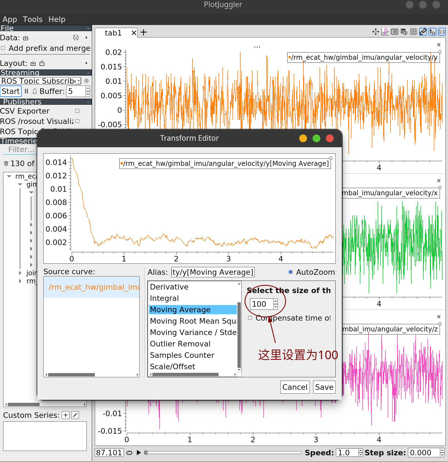Toggle the grid lines icon
This screenshot has width=448, height=462.
tap(414, 32)
